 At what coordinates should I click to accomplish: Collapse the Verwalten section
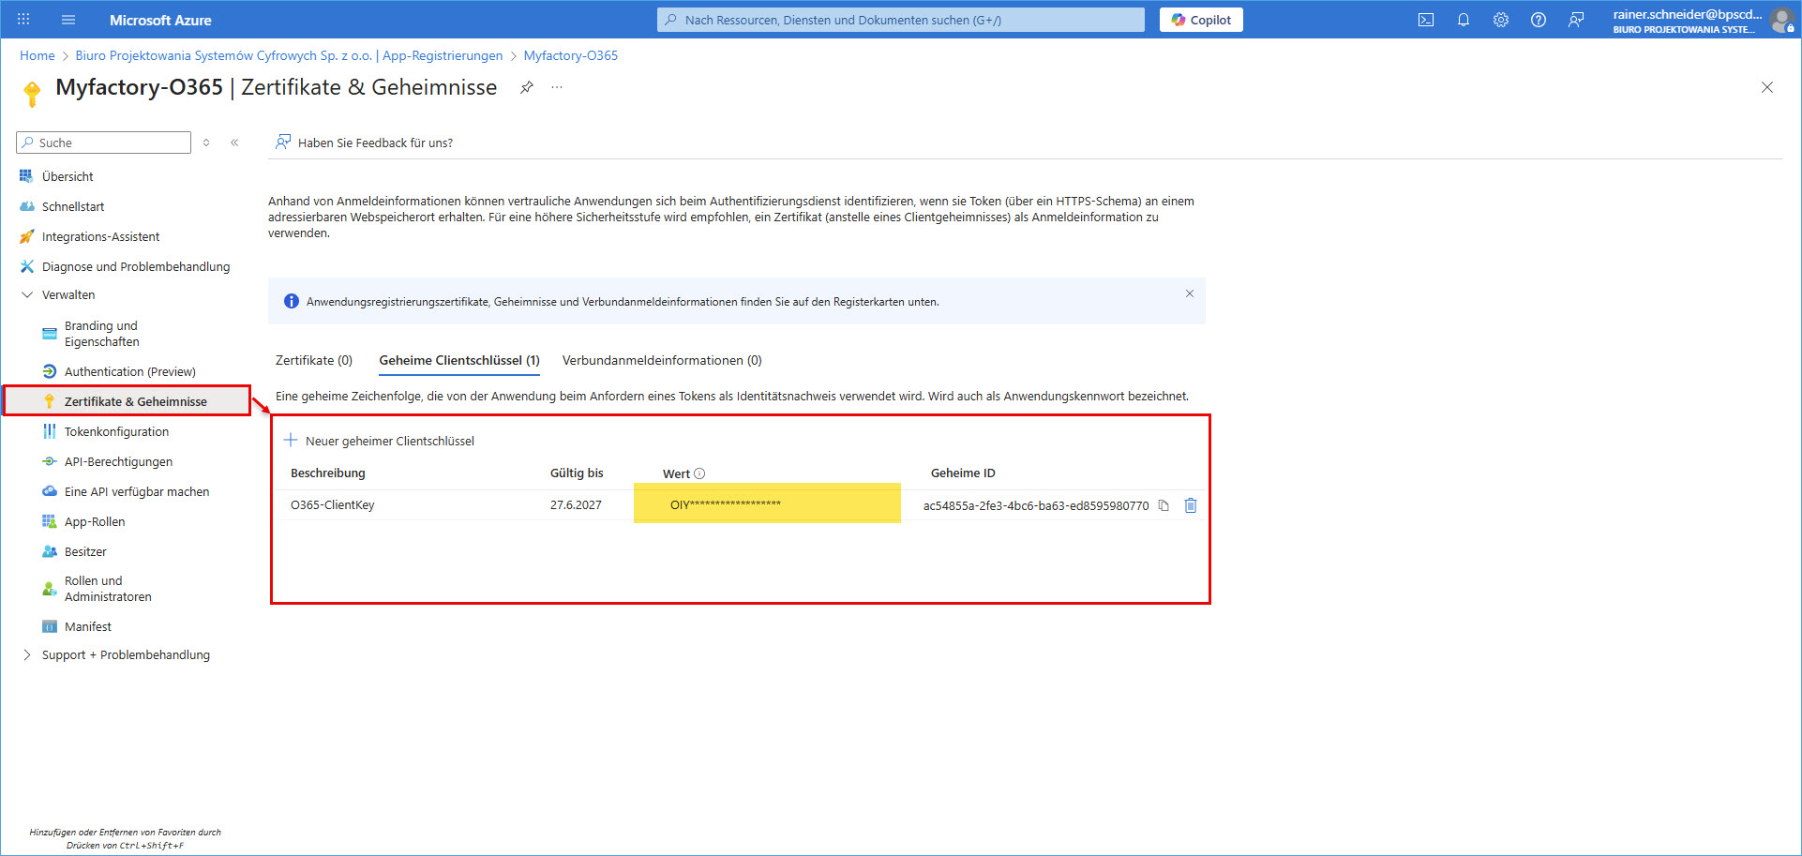point(68,294)
